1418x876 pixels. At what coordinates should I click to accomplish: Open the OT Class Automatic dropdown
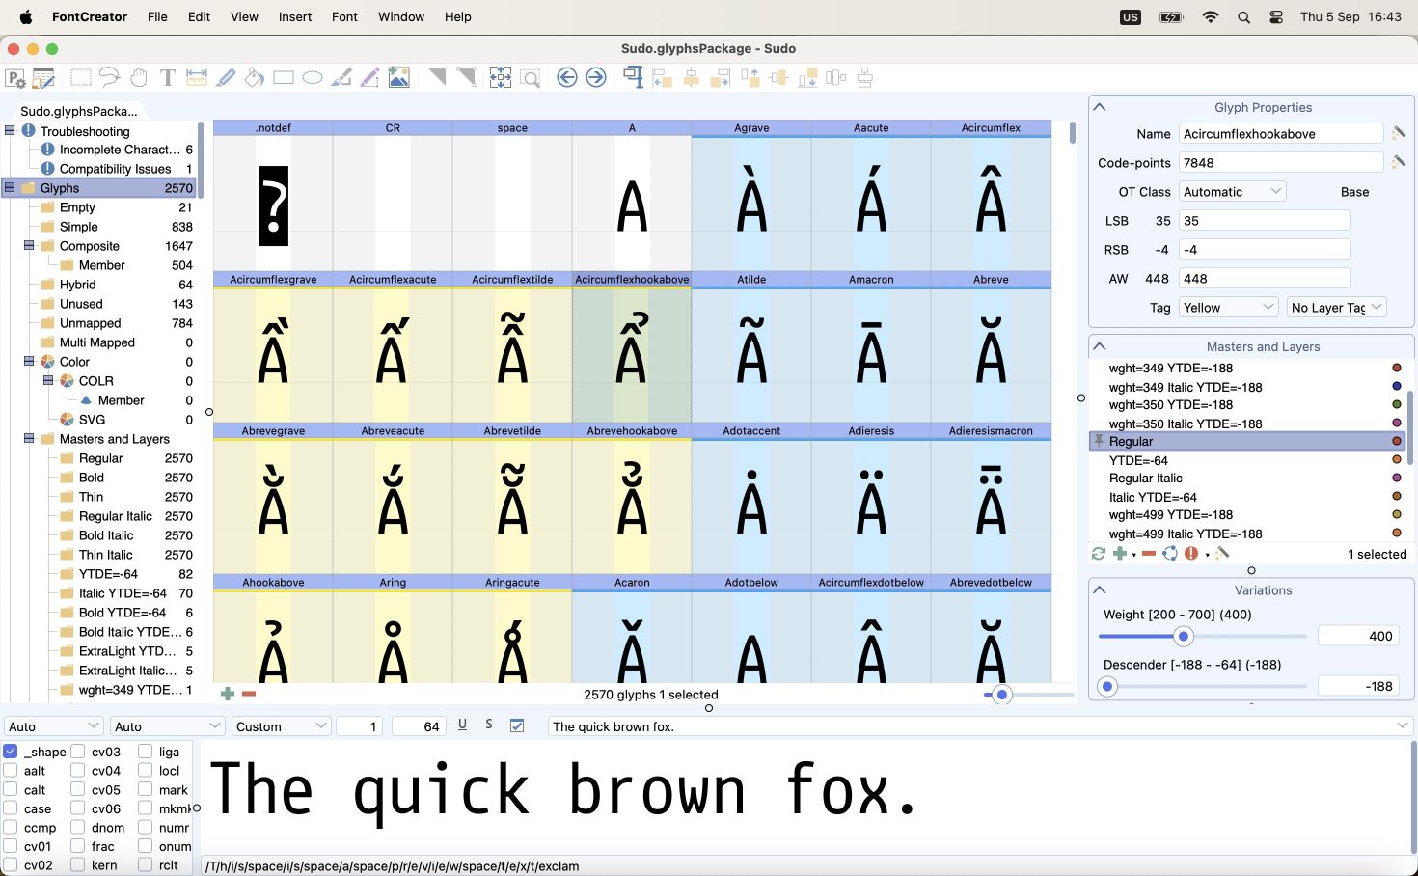1233,191
